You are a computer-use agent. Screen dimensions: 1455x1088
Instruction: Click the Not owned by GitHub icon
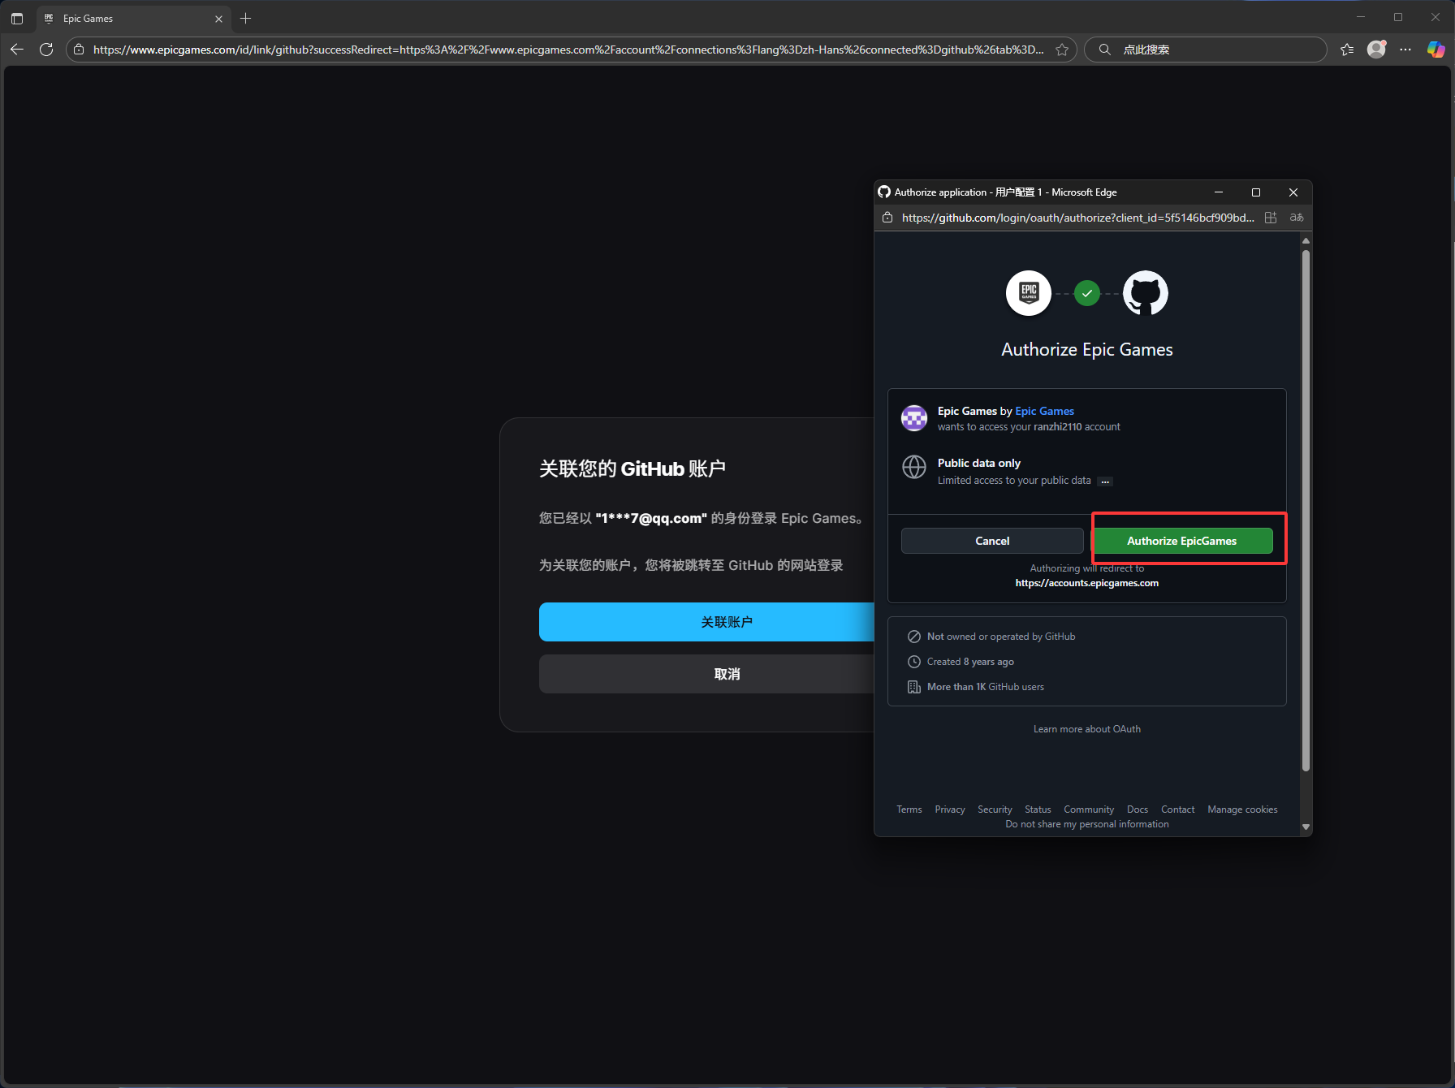click(914, 637)
